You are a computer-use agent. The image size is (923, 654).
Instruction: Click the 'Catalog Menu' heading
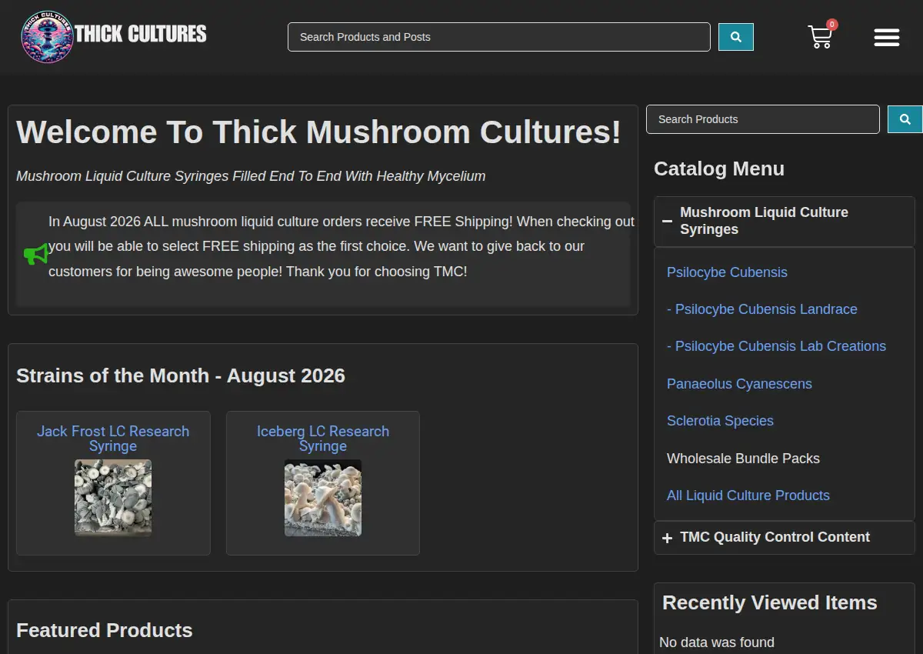(x=719, y=169)
